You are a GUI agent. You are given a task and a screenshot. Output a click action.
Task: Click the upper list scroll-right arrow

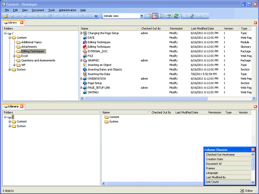(x=254, y=99)
